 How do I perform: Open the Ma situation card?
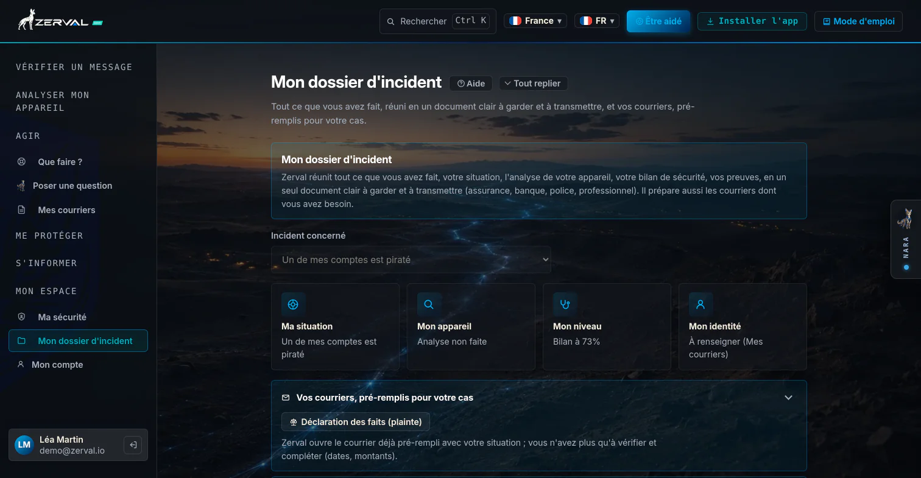click(x=335, y=326)
